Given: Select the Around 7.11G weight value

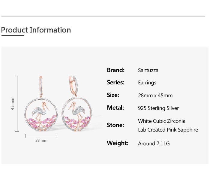Looking at the screenshot, I should pyautogui.click(x=154, y=144).
